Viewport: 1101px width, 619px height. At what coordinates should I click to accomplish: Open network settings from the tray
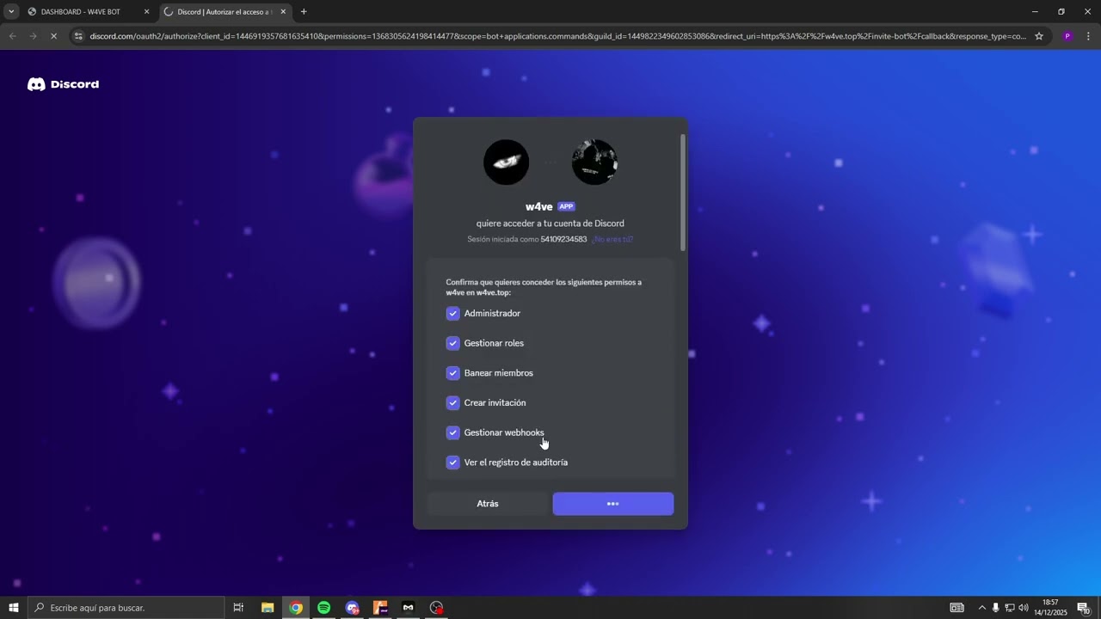tap(1010, 608)
